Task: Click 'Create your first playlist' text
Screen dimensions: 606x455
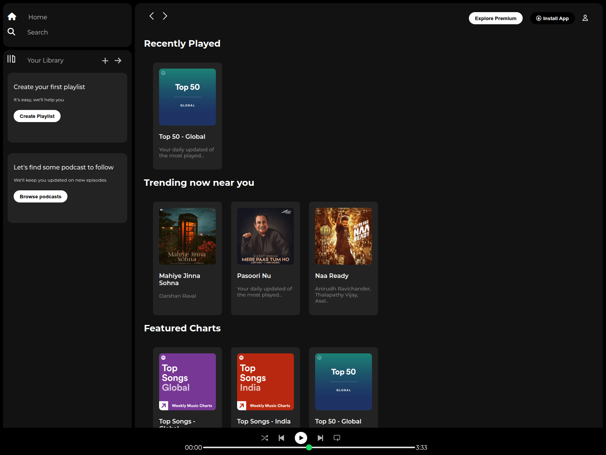Action: [x=49, y=87]
